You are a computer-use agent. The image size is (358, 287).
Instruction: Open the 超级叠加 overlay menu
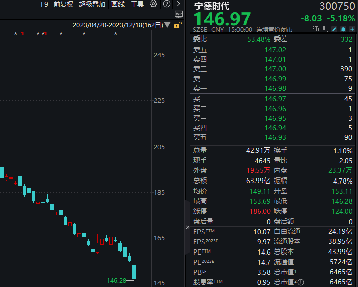click(92, 4)
